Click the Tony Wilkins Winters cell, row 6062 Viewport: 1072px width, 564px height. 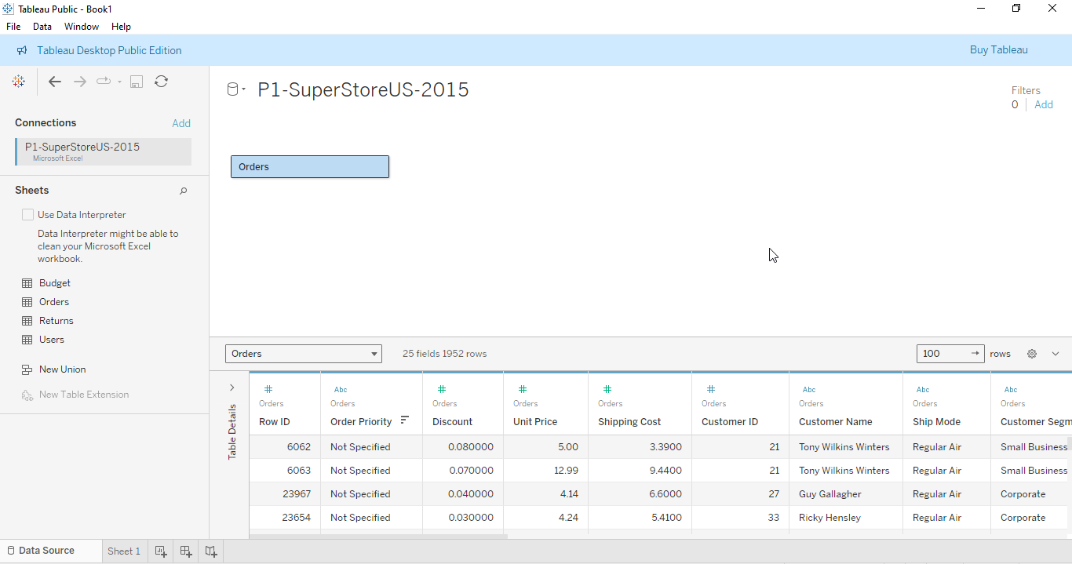(x=845, y=447)
